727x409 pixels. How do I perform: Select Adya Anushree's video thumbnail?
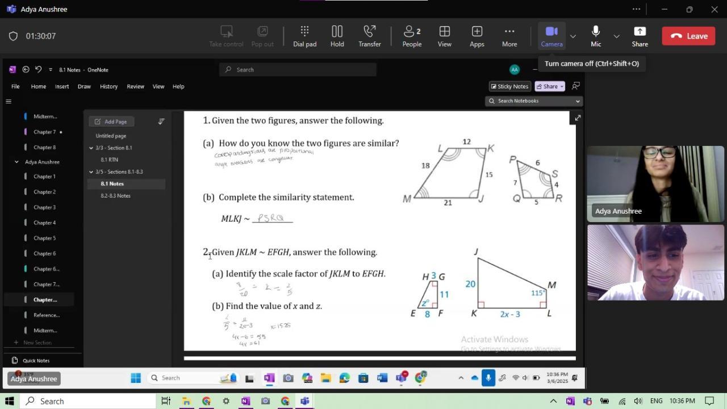pyautogui.click(x=655, y=183)
